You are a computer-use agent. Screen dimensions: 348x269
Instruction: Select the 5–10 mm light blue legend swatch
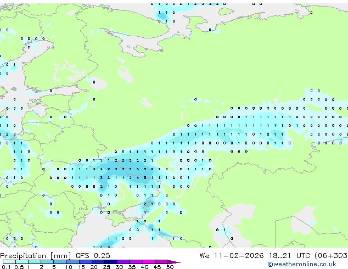pos(60,262)
